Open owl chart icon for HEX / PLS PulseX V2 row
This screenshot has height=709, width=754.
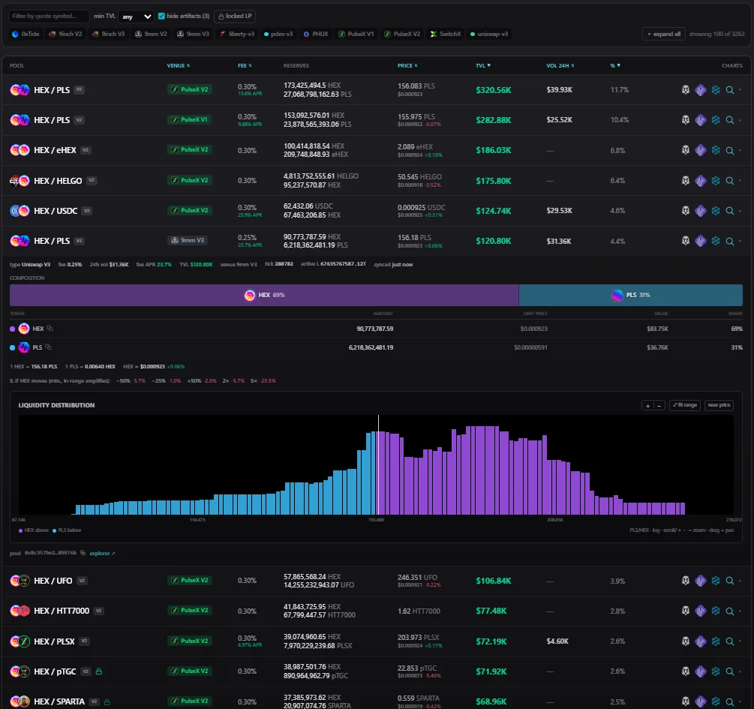click(686, 90)
